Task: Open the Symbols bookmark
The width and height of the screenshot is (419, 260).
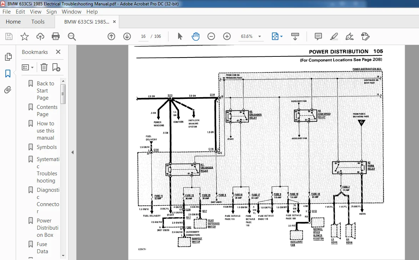Action: point(47,147)
